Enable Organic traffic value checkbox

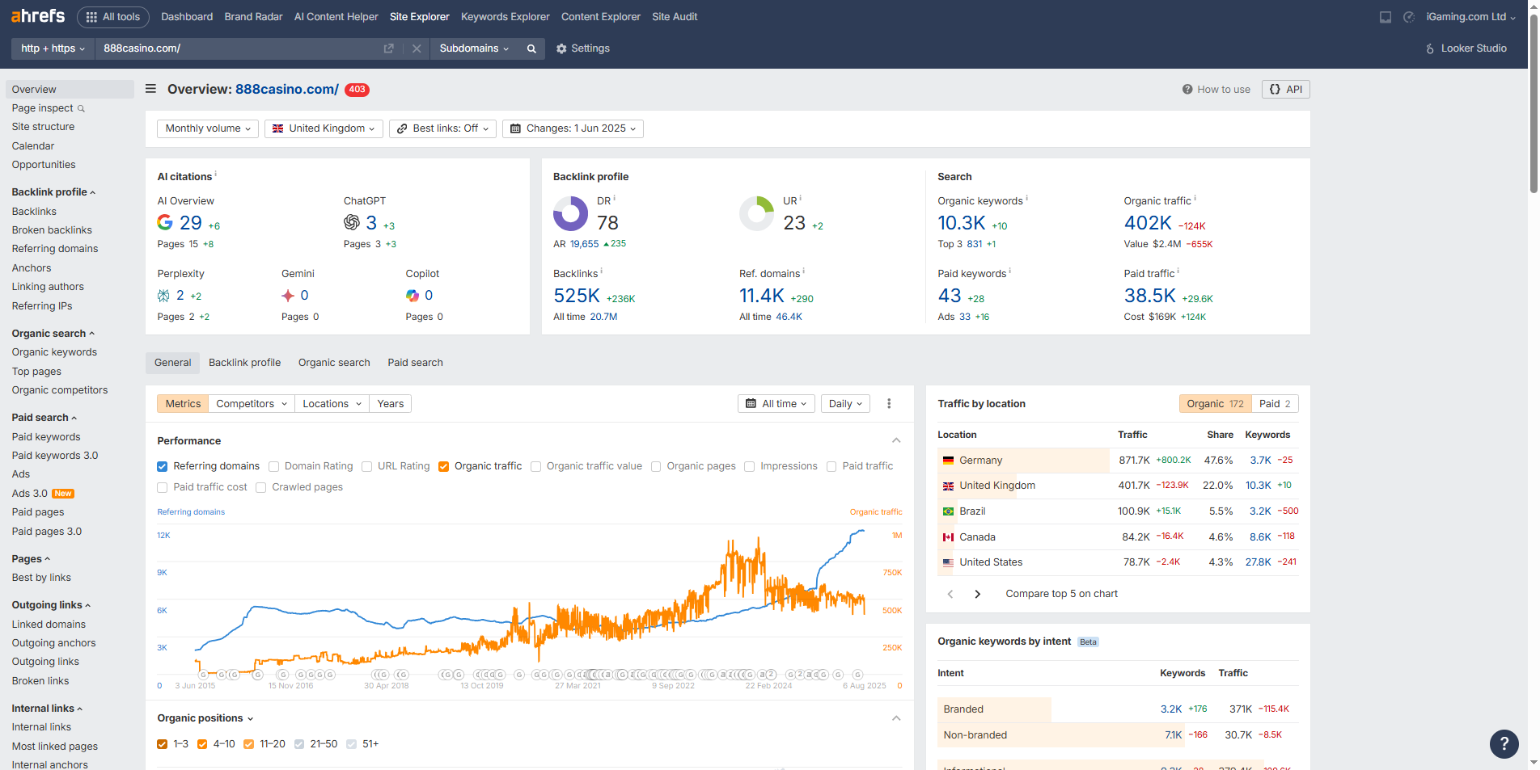click(x=536, y=466)
